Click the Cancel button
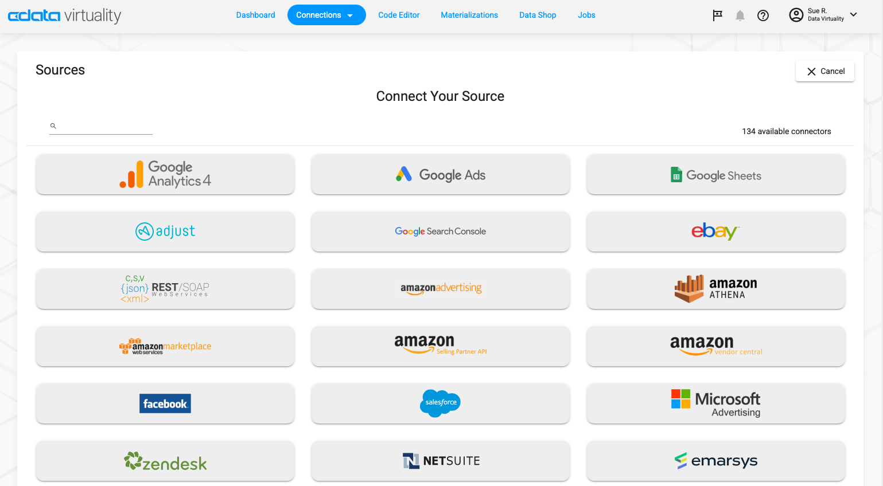This screenshot has width=883, height=486. pos(824,71)
